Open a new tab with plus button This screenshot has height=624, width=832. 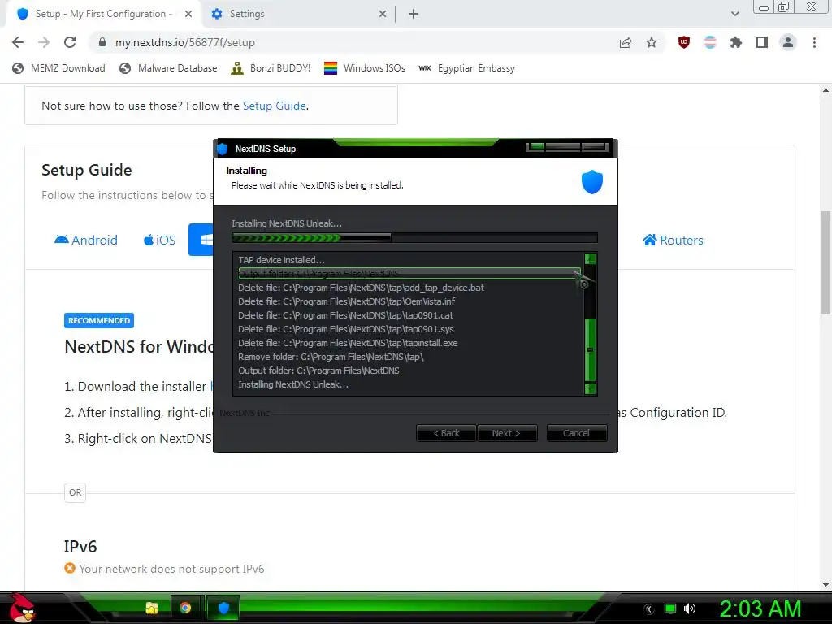click(414, 14)
